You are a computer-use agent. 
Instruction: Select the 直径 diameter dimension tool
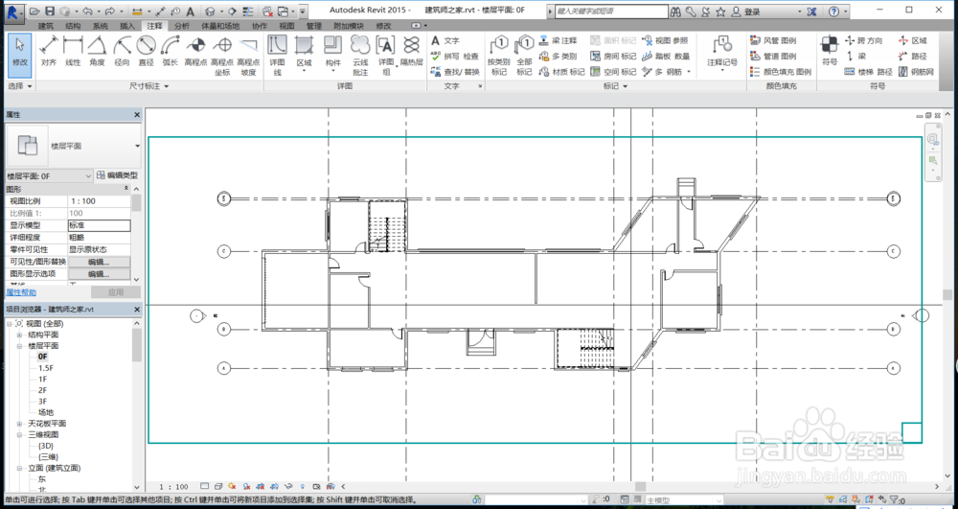146,51
